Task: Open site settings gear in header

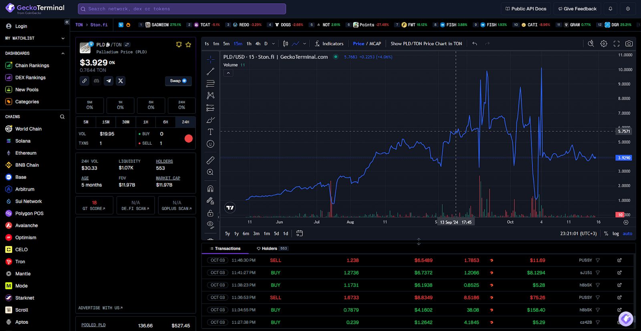Action: click(628, 9)
